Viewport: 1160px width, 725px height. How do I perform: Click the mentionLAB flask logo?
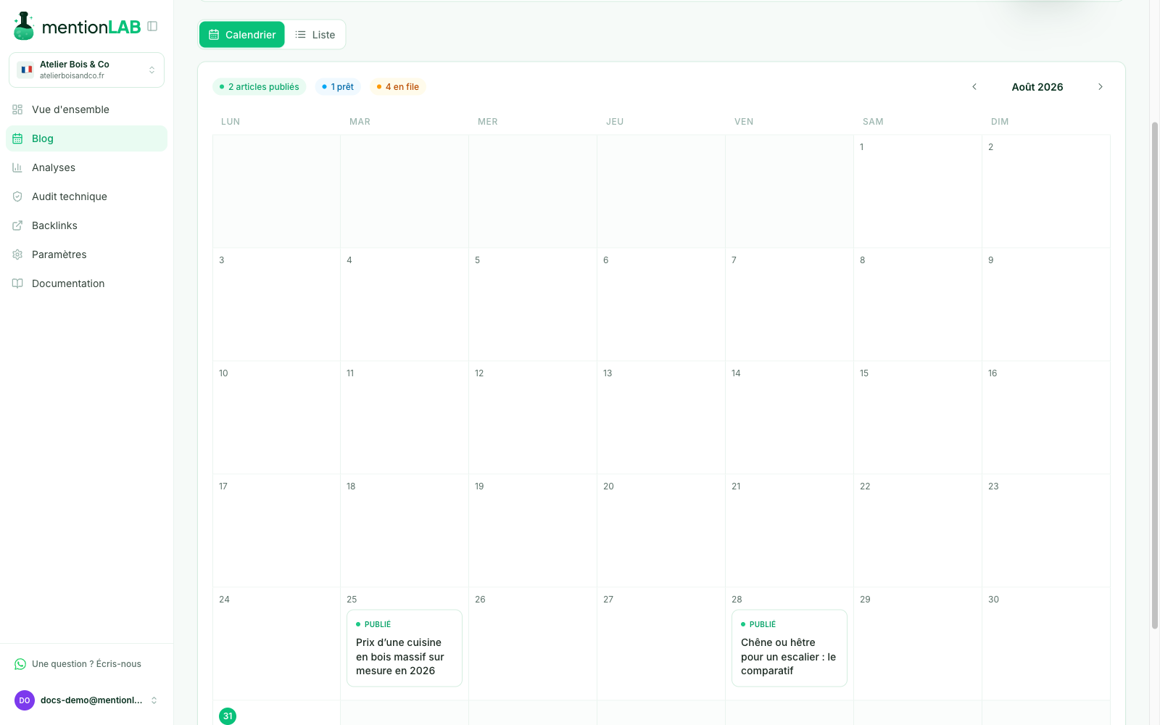pos(24,26)
